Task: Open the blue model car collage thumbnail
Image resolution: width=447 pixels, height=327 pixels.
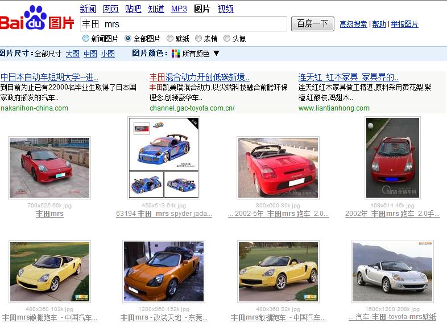Action: tap(164, 158)
